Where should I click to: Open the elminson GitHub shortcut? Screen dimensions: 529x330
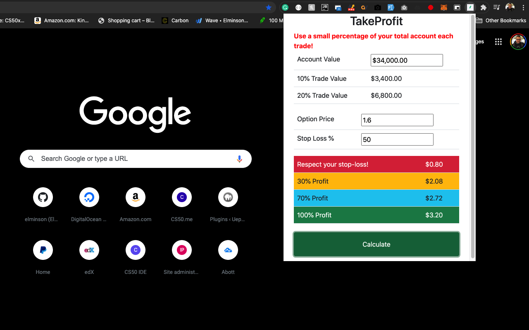43,197
